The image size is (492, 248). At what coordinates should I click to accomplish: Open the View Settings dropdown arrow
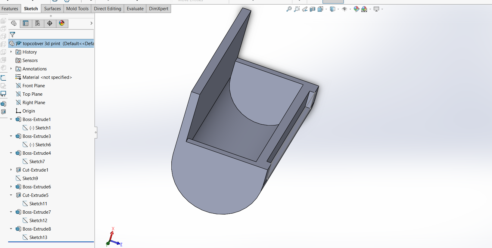[382, 9]
